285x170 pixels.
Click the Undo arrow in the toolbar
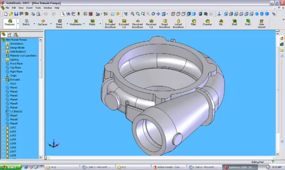click(x=45, y=14)
